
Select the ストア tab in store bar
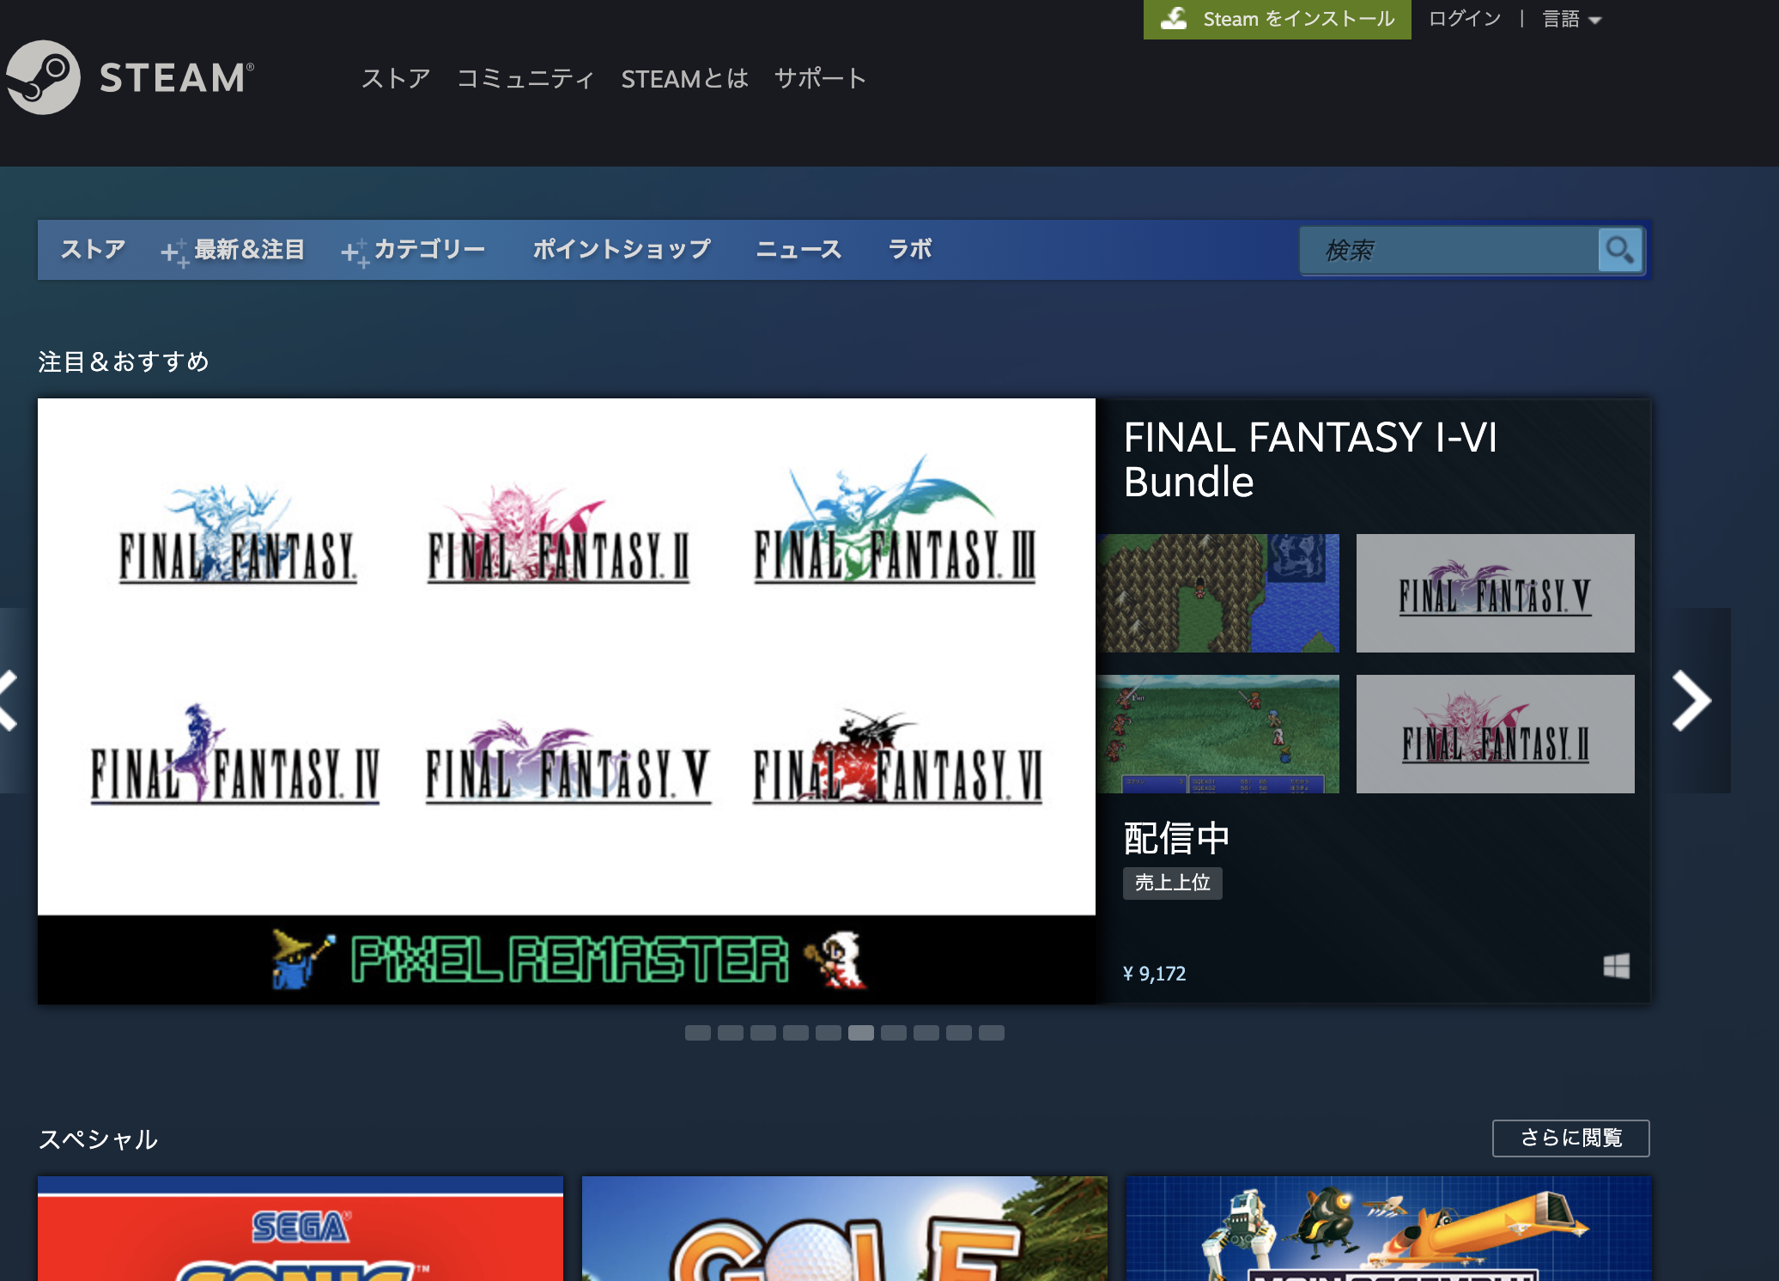(x=93, y=250)
